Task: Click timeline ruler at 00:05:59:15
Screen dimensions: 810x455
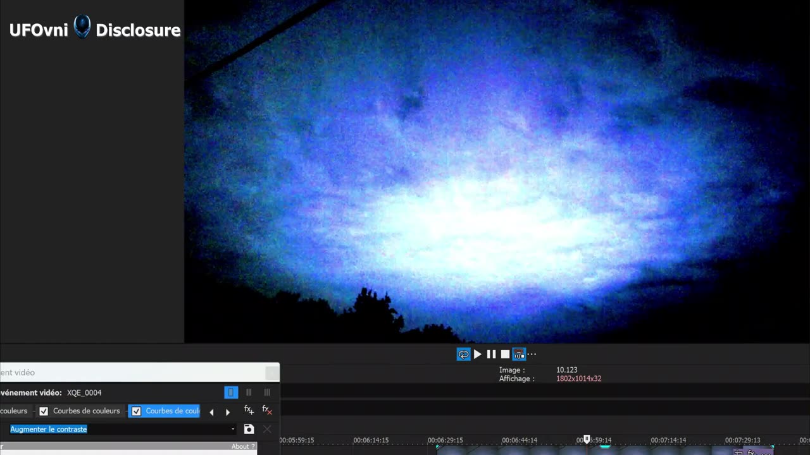Action: pyautogui.click(x=297, y=440)
